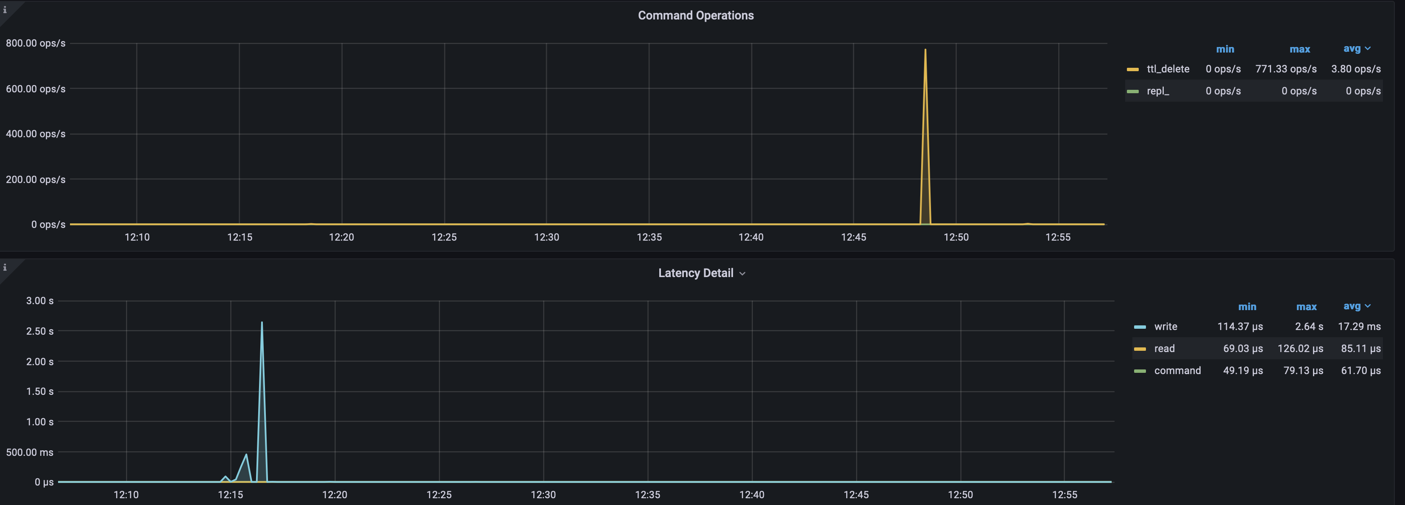
Task: Toggle the ttl_delete series in legend
Action: [x=1168, y=69]
